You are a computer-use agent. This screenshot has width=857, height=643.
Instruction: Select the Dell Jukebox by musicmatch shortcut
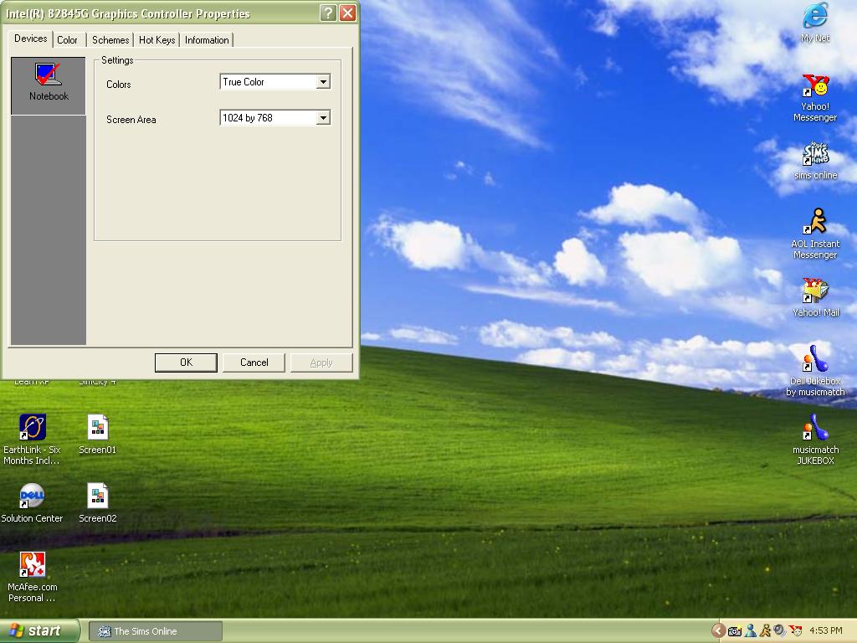click(x=815, y=371)
